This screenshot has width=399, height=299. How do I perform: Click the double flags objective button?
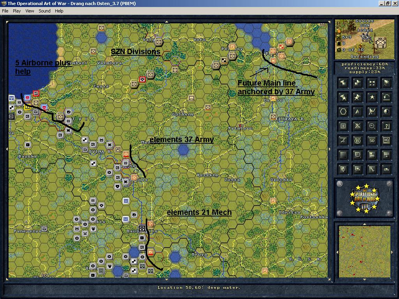click(x=386, y=83)
